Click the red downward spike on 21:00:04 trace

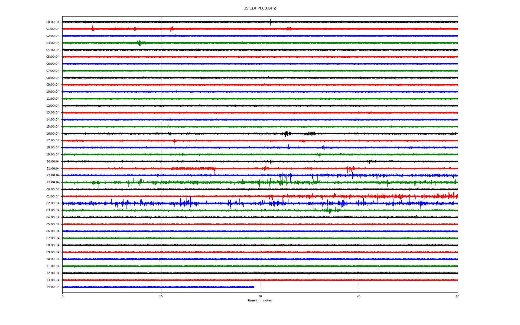[215, 172]
